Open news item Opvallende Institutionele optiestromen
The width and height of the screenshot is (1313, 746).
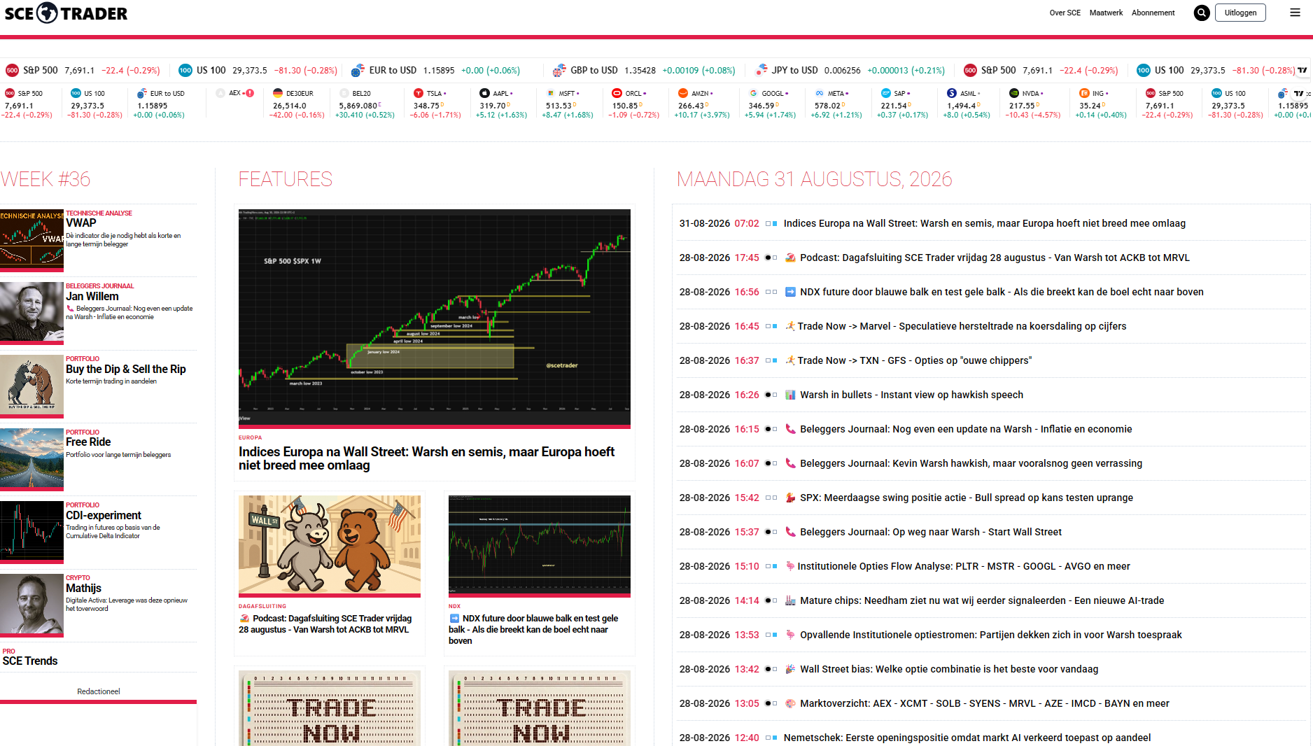[991, 635]
